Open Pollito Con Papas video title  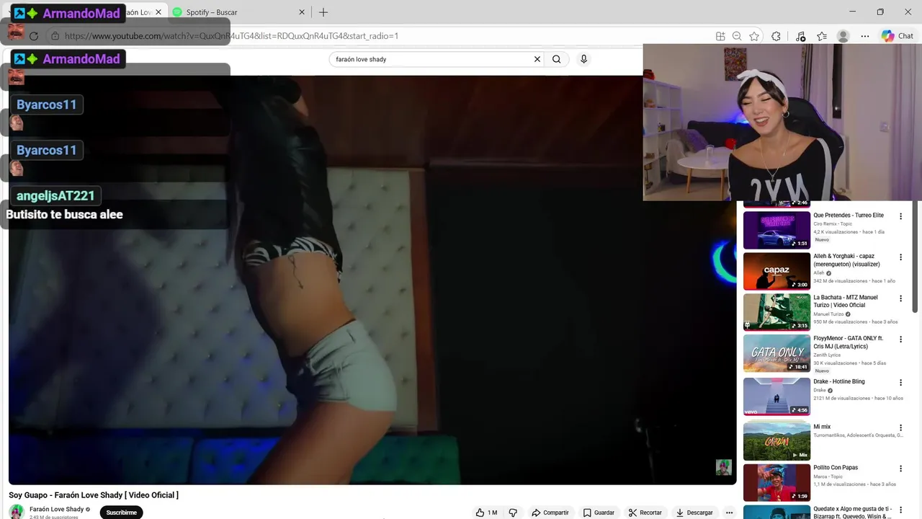click(x=836, y=468)
